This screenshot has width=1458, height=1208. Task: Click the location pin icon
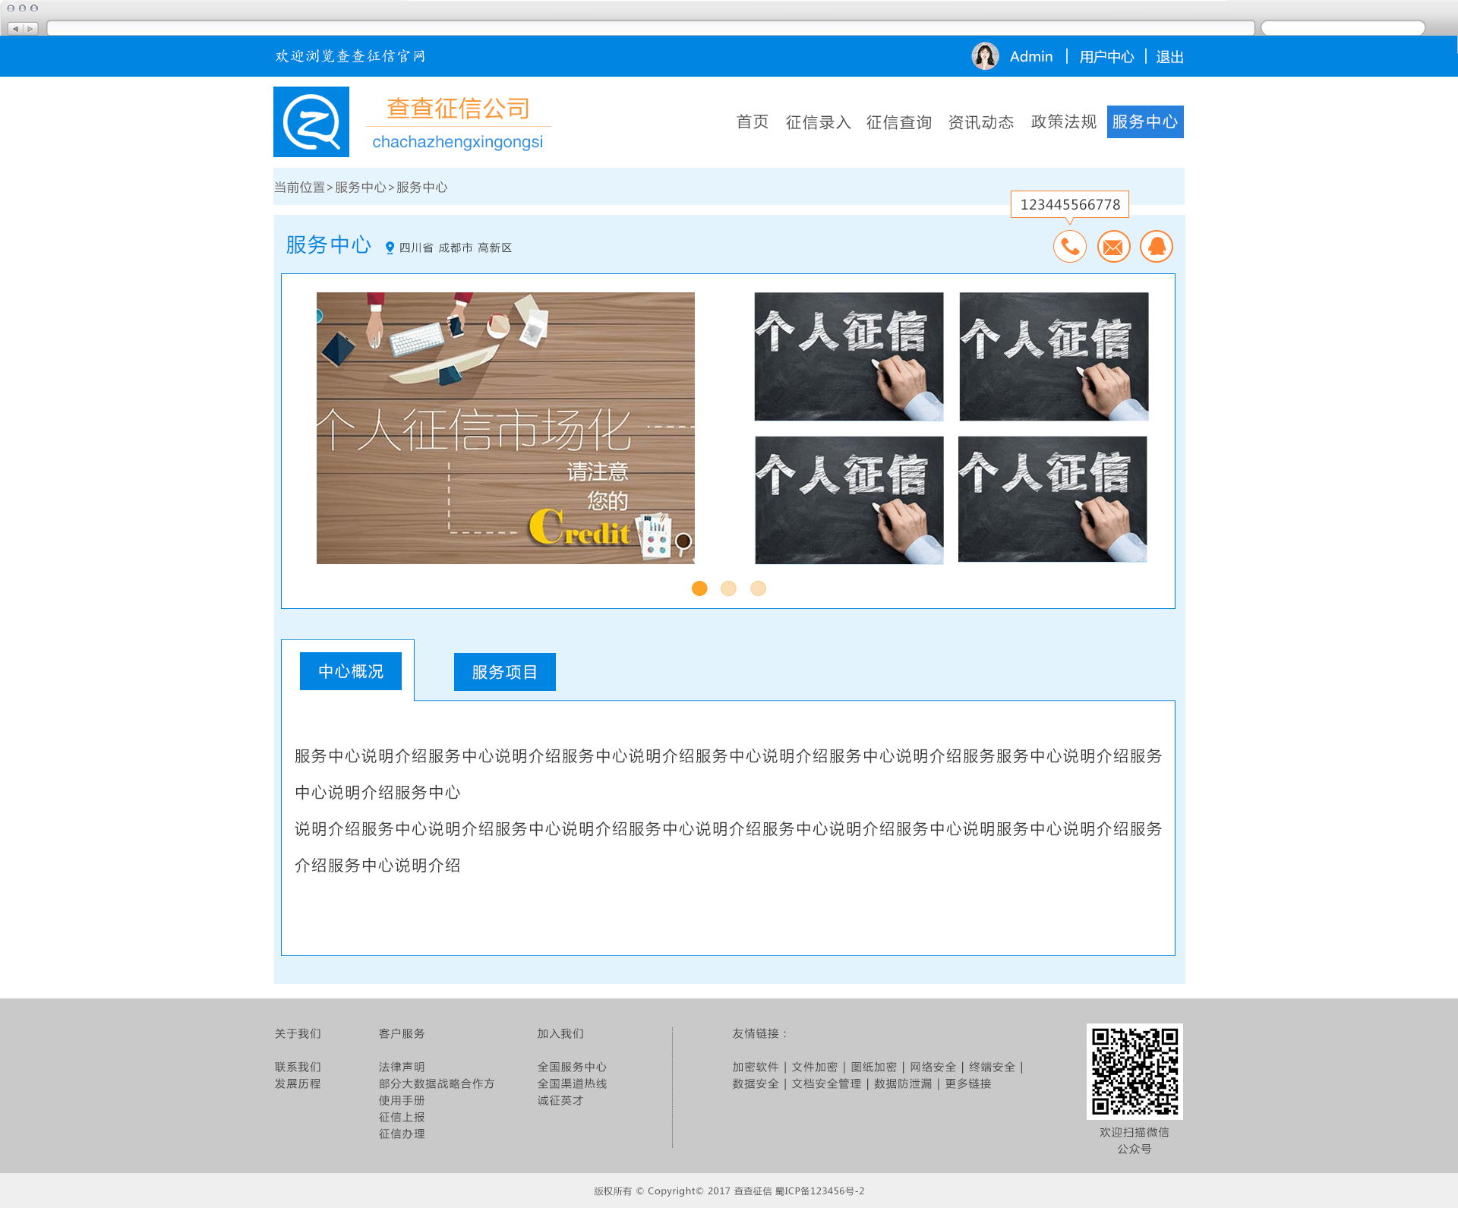[390, 248]
